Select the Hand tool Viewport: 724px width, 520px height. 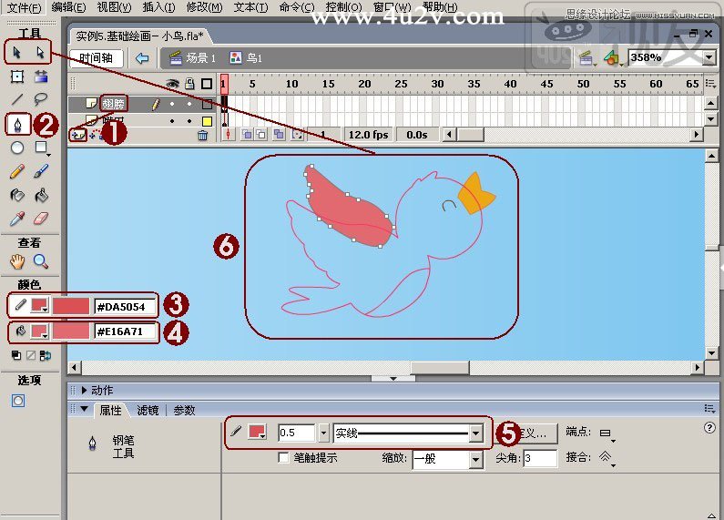17,262
